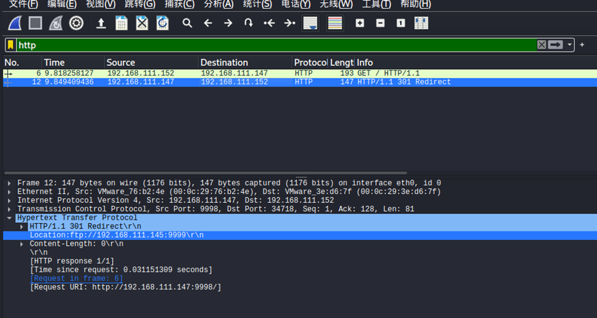This screenshot has height=318, width=597.
Task: Select the Location:ftp://192.168.111.145:9999 line
Action: 300,235
